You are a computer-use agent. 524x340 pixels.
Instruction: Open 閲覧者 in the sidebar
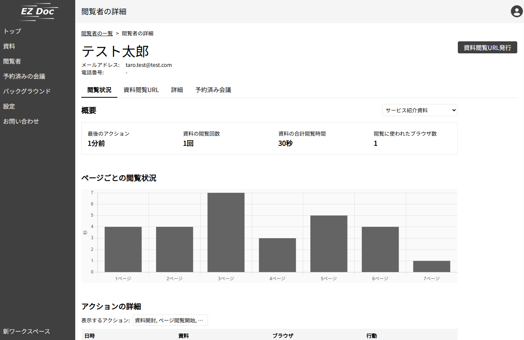12,61
